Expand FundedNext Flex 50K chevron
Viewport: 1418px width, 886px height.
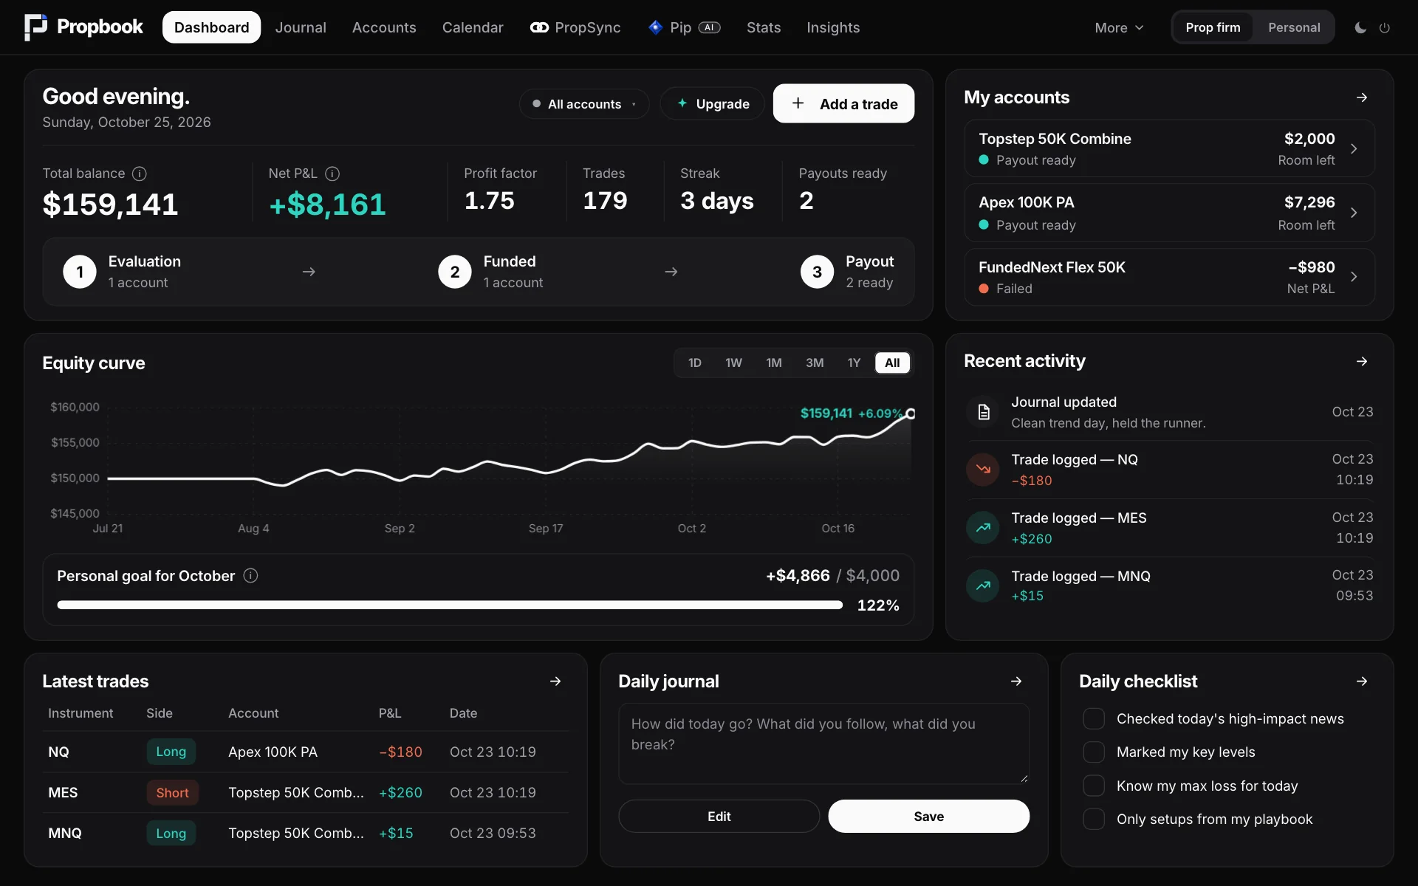click(1354, 277)
